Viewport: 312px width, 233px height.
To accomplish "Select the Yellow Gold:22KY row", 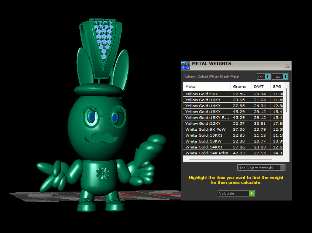I will (x=233, y=123).
